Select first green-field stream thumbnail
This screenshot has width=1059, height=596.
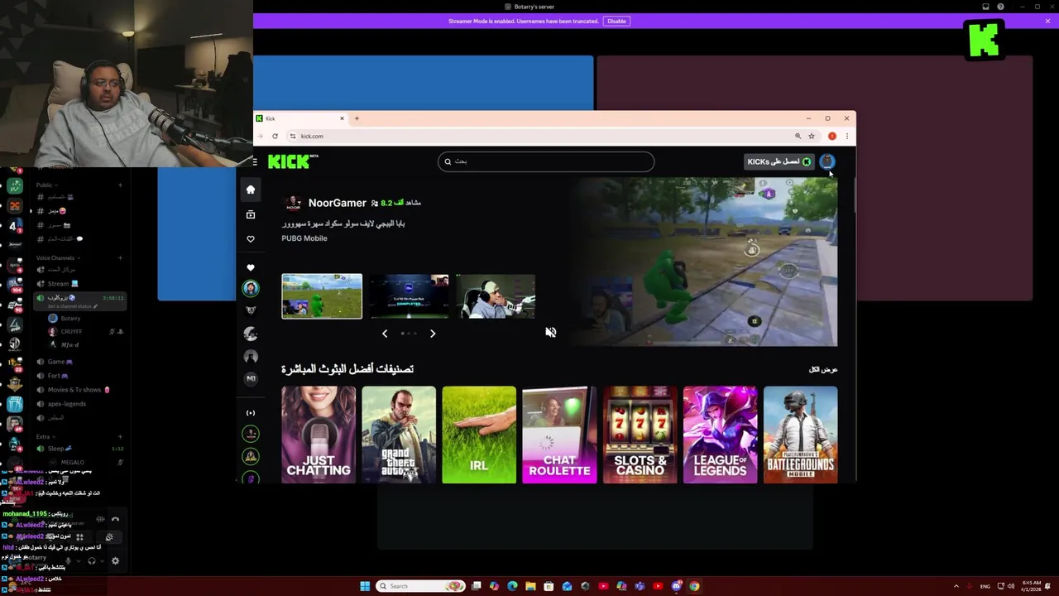(x=322, y=296)
